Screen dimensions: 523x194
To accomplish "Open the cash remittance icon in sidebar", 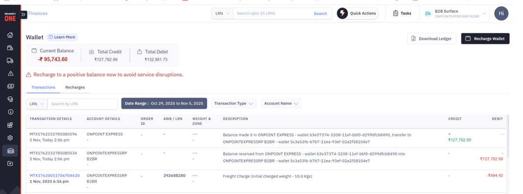I will click(10, 86).
